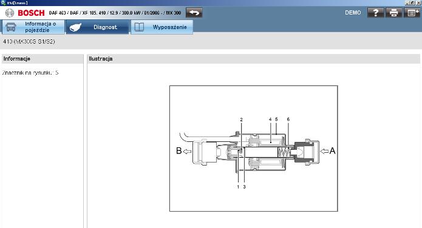422x228 pixels.
Task: Click the open book icon on the Wyposażenie tab
Action: 139,27
